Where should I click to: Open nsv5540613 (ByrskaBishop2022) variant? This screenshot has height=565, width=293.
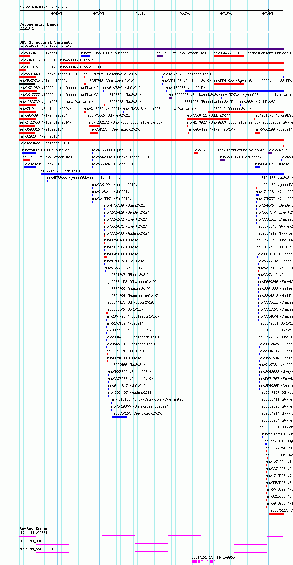pos(51,150)
